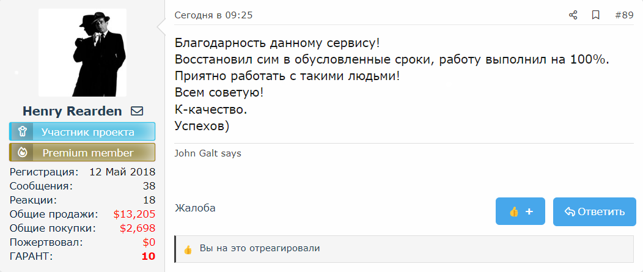Open post number #89 permalink
Image resolution: width=643 pixels, height=272 pixels.
[x=623, y=15]
